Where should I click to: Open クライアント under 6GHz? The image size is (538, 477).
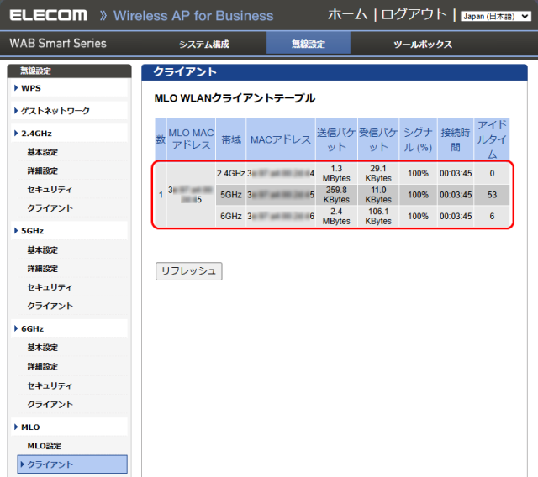tap(50, 404)
